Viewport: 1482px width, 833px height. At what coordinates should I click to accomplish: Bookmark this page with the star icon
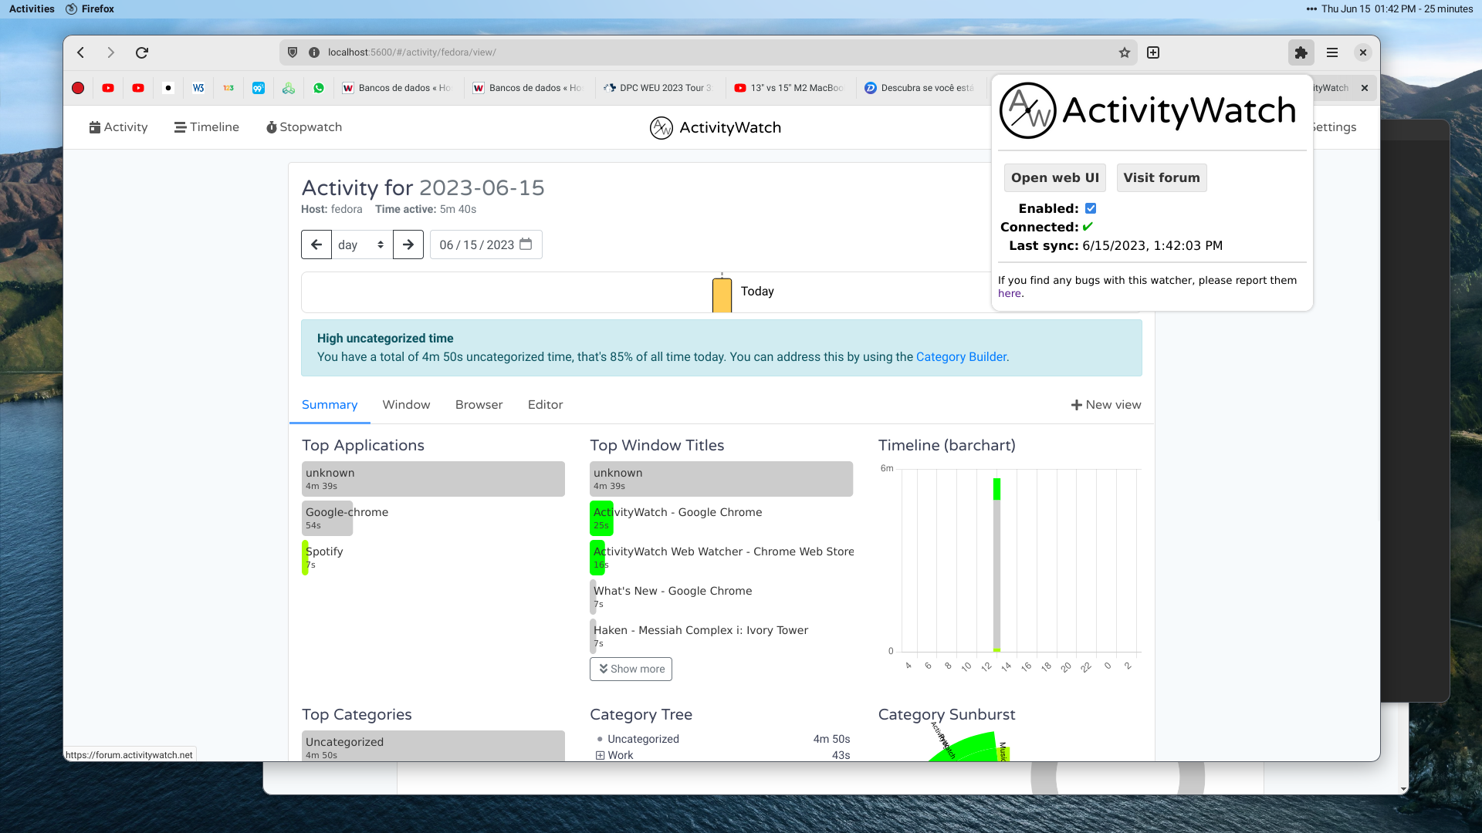1125,52
